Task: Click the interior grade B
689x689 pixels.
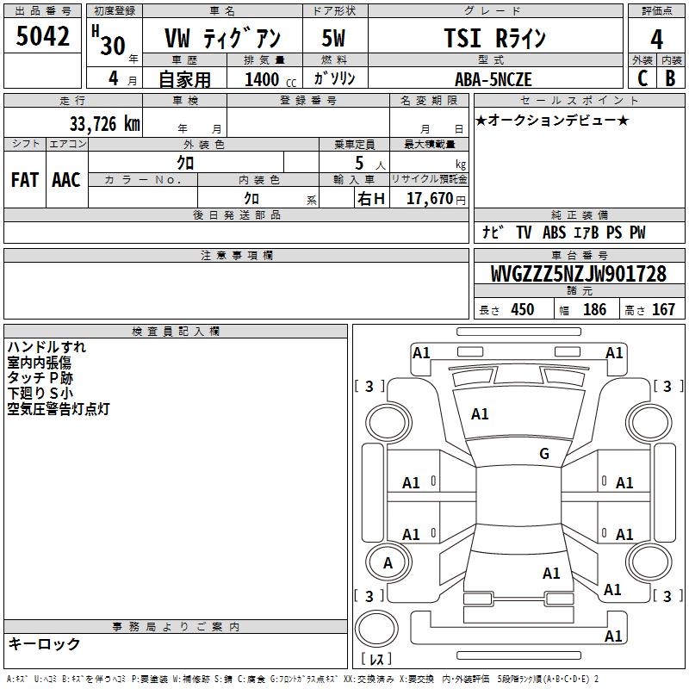Action: [670, 78]
